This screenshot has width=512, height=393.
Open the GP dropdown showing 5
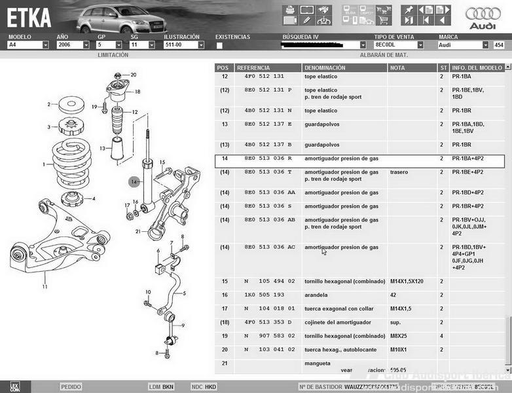pyautogui.click(x=119, y=45)
